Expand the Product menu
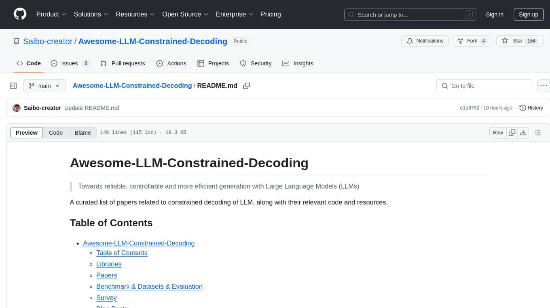Image resolution: width=550 pixels, height=308 pixels. click(51, 14)
